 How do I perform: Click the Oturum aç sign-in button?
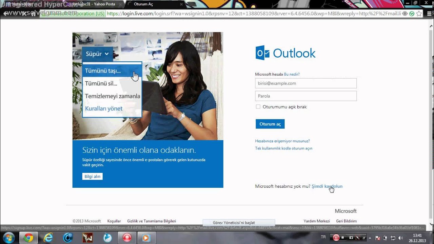[x=270, y=124]
